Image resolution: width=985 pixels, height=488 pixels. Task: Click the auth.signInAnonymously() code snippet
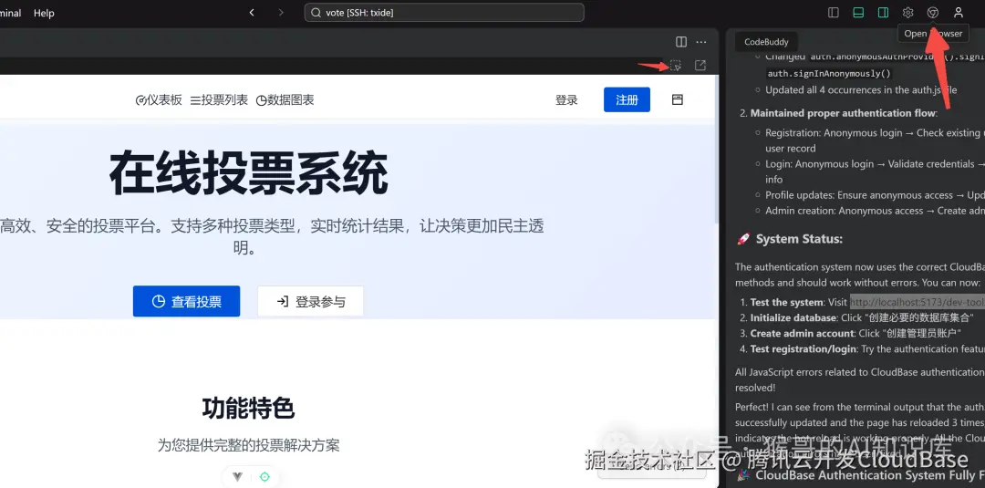828,74
